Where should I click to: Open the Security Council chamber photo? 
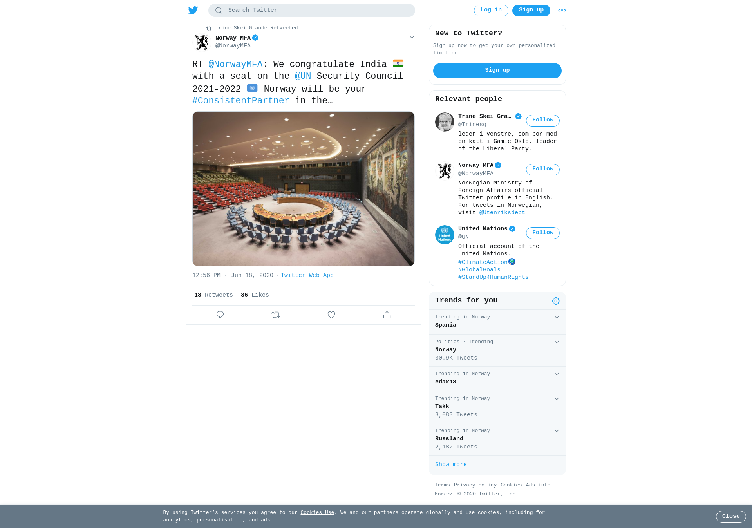304,189
